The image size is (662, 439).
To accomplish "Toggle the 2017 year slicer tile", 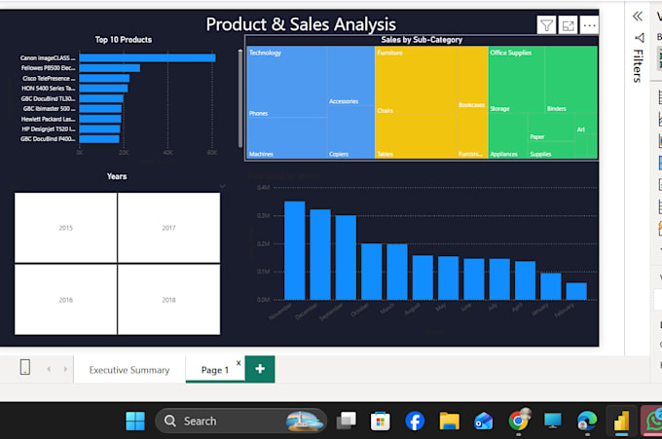I will tap(168, 228).
